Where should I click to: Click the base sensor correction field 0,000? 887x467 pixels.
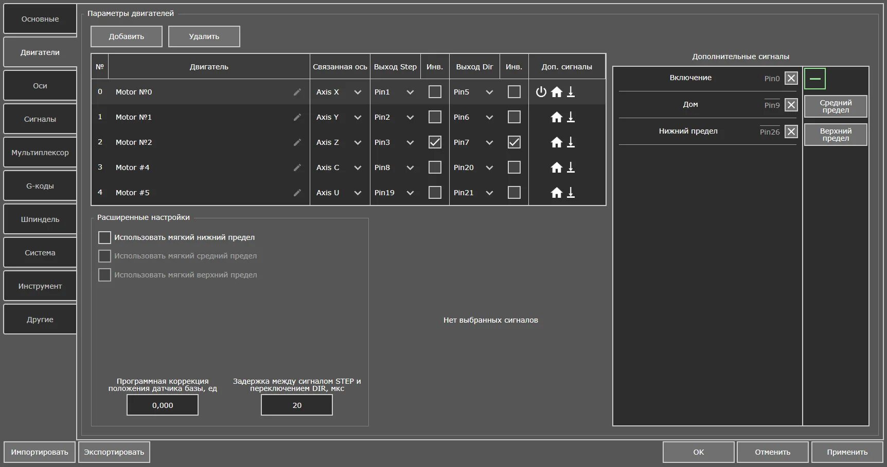163,405
